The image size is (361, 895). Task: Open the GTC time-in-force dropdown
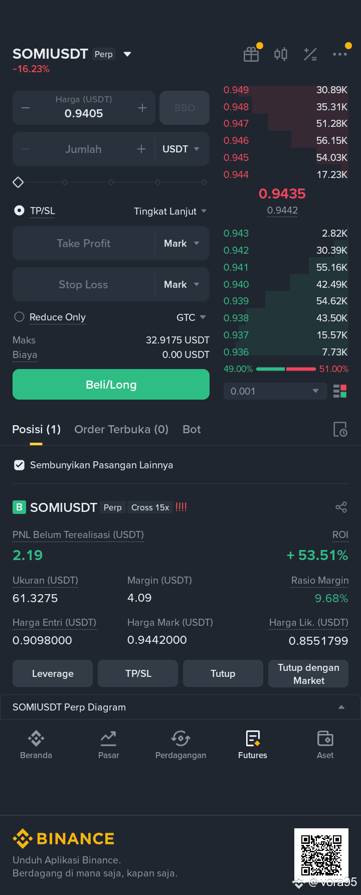tap(191, 317)
